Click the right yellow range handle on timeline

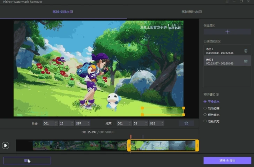pyautogui.click(x=197, y=145)
